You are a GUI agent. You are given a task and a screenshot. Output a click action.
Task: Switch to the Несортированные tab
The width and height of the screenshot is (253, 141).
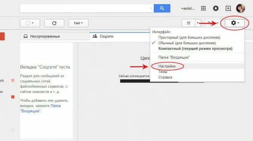55,36
